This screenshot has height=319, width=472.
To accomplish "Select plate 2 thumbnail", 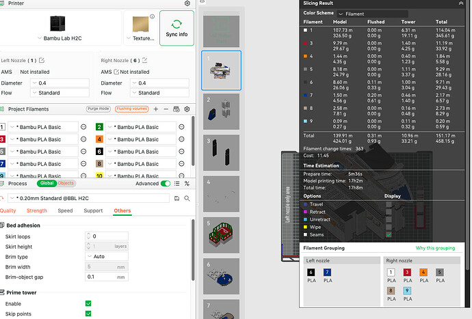I will 221,111.
